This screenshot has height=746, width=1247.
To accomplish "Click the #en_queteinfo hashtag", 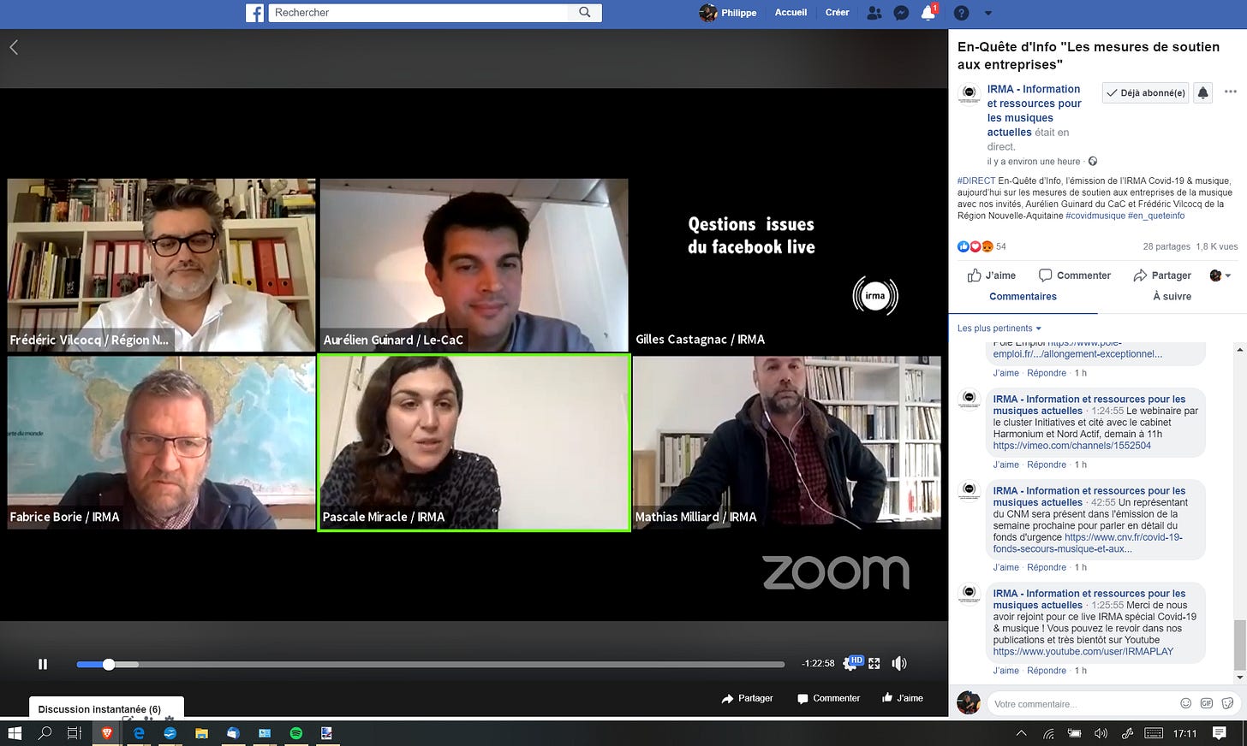I will pos(1156,216).
